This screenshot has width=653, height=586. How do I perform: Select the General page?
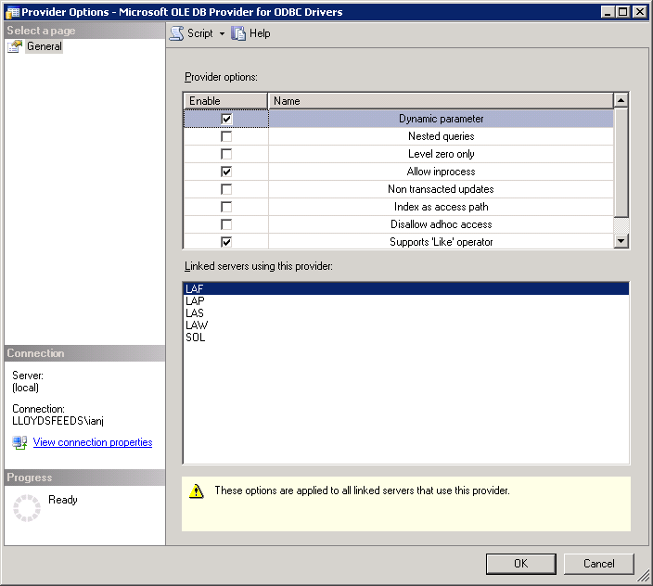pos(44,46)
